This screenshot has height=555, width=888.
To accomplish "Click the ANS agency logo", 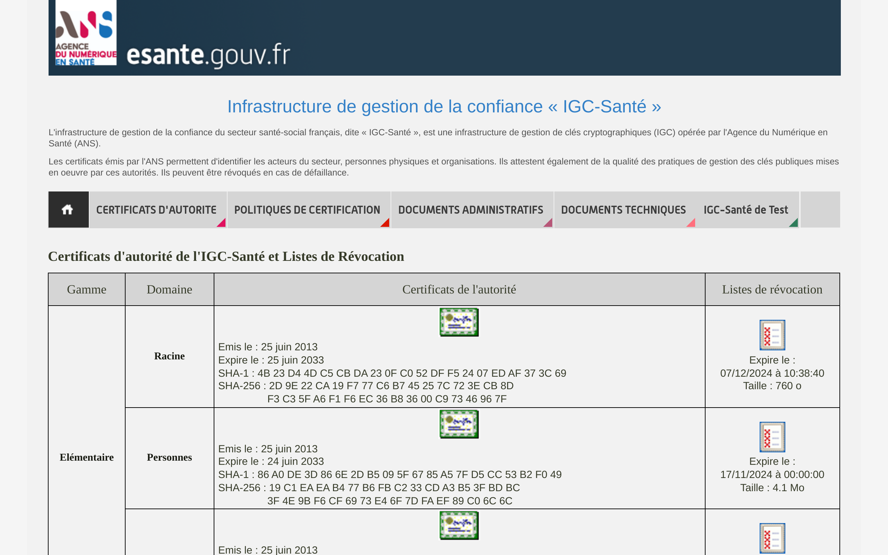I will click(x=86, y=33).
